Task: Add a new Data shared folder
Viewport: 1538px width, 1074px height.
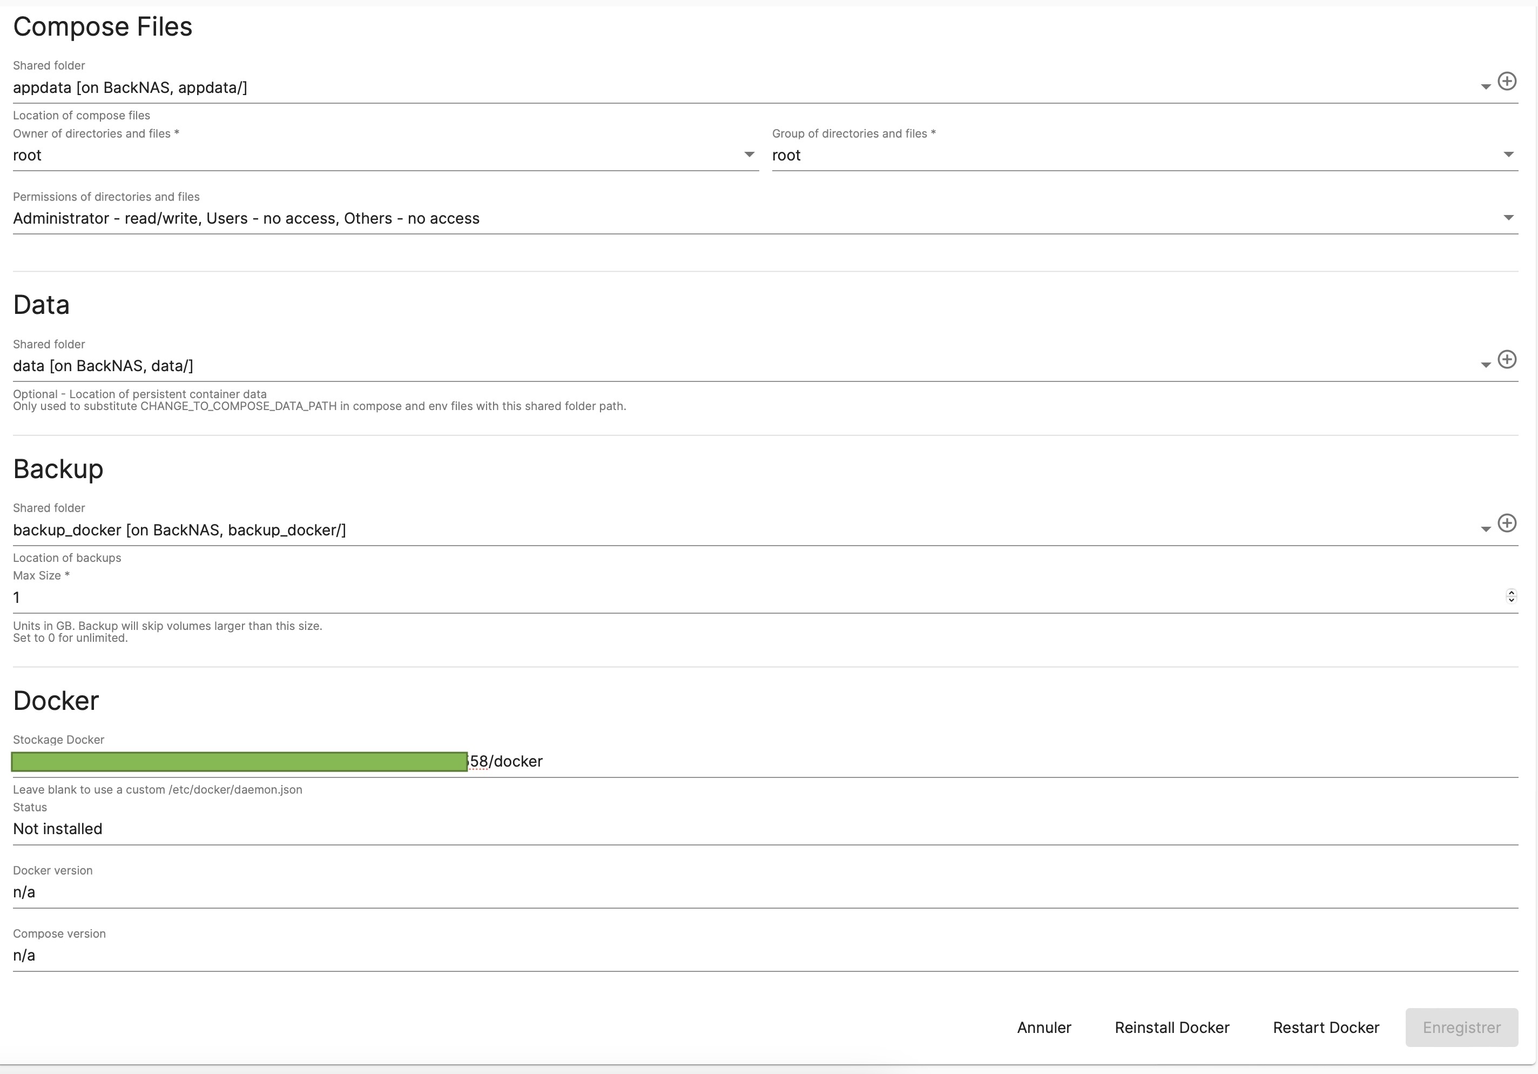Action: tap(1507, 359)
